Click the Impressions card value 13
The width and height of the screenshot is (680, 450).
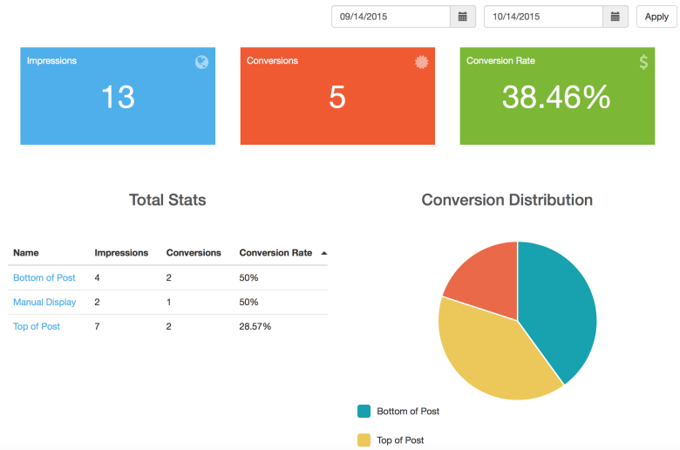[118, 97]
